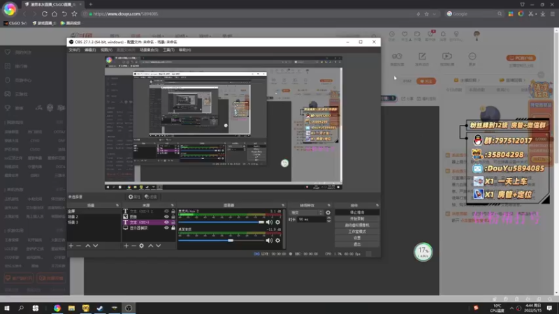Enable 工作室模式 in Controls
Image resolution: width=559 pixels, height=314 pixels.
tap(357, 232)
